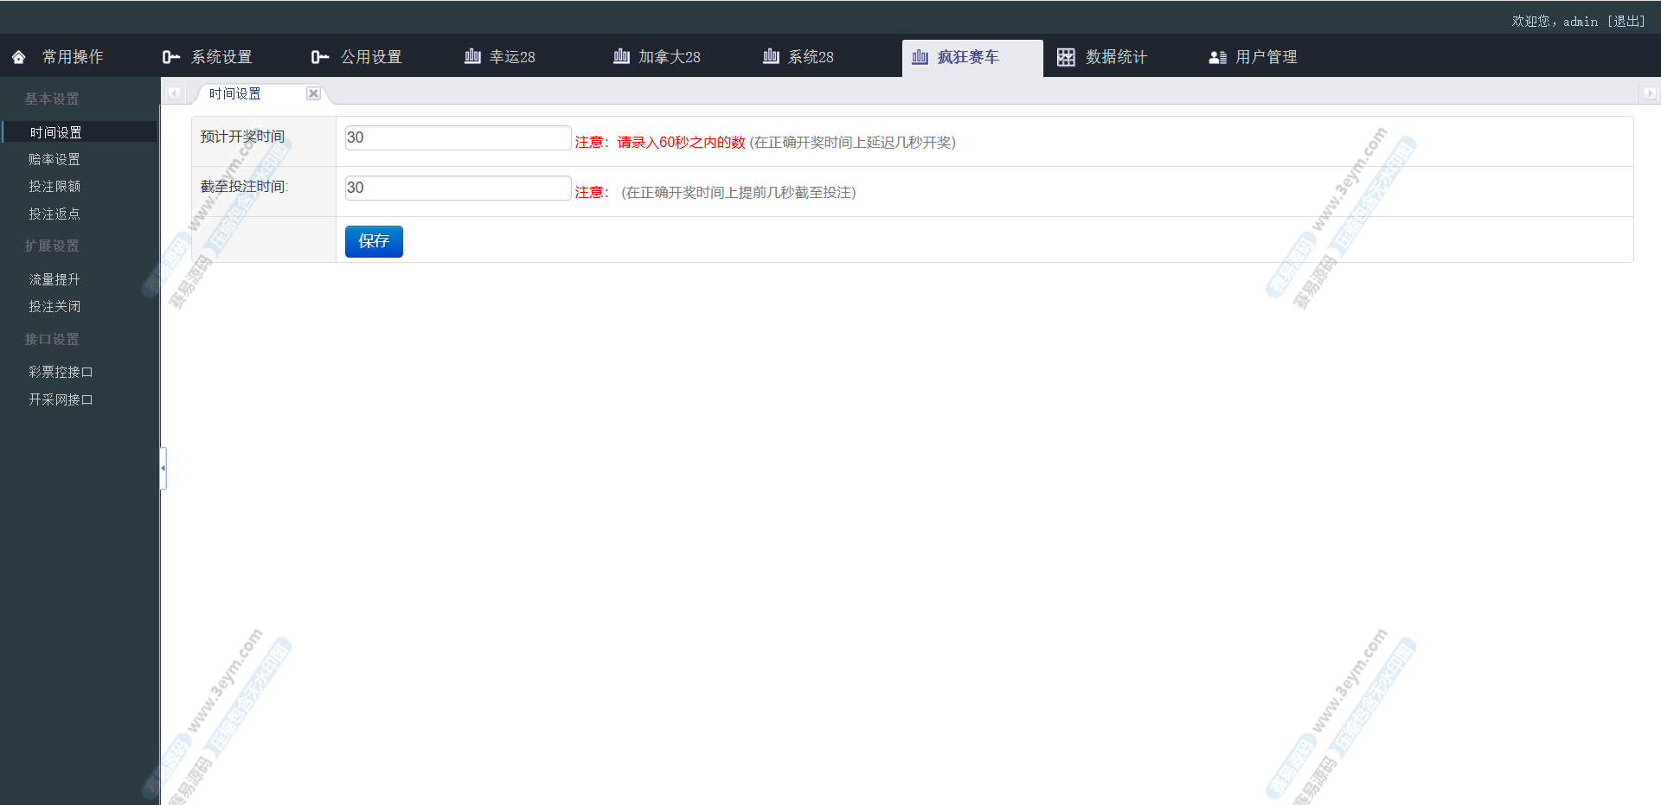Viewport: 1661px width, 805px height.
Task: Focus the 预计开奖时间 input field
Action: pyautogui.click(x=458, y=137)
